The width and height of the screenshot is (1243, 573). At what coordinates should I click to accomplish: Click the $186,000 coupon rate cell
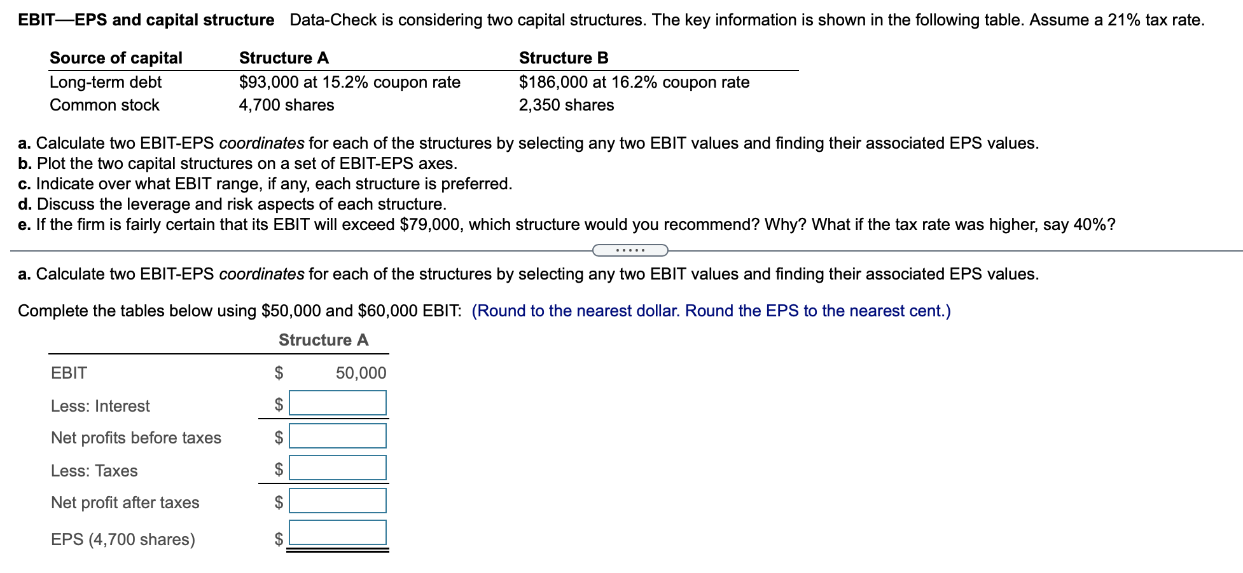[x=634, y=82]
